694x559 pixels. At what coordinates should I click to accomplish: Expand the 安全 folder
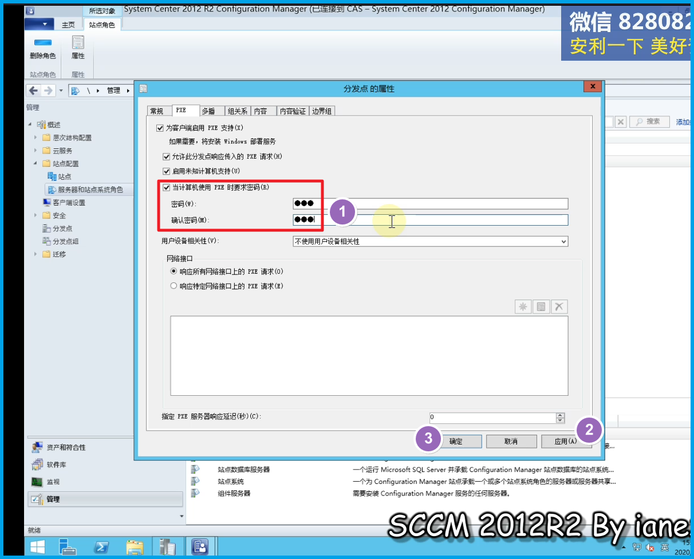click(x=36, y=215)
